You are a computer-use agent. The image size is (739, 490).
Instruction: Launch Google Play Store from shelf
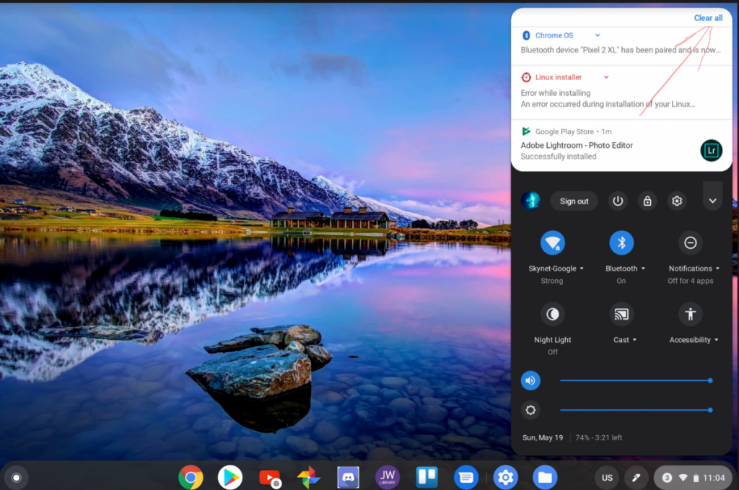coord(230,477)
